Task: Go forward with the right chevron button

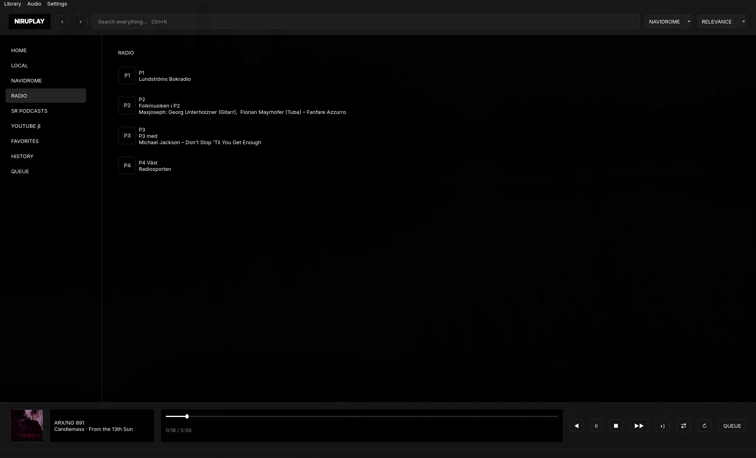Action: tap(81, 22)
